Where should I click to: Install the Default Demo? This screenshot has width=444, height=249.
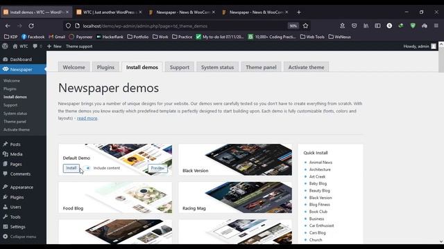[71, 168]
